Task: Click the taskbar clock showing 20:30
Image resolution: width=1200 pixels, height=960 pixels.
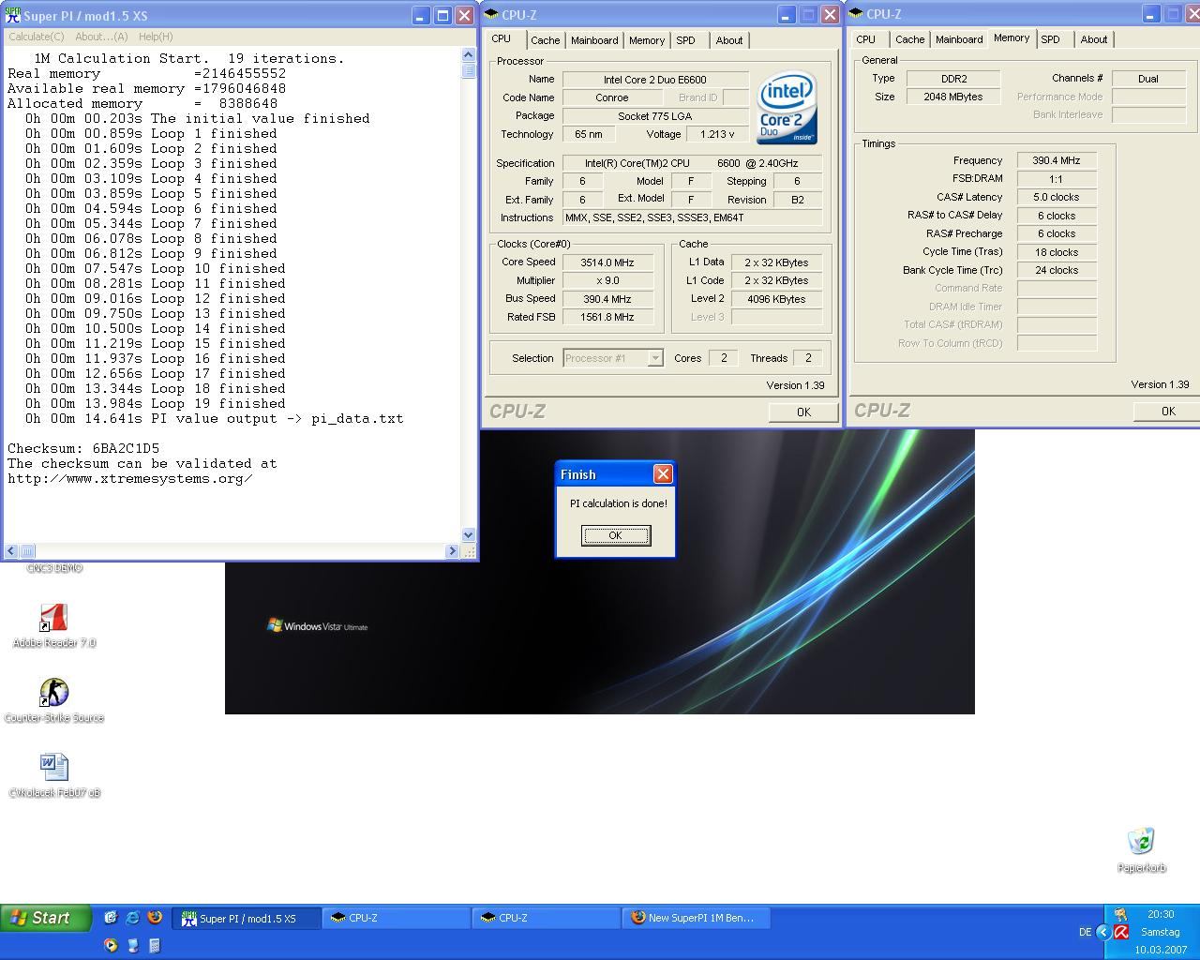Action: [x=1161, y=914]
